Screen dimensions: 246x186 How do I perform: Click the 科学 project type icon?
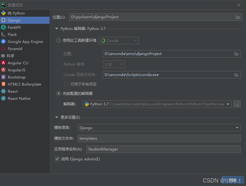pos(3,56)
